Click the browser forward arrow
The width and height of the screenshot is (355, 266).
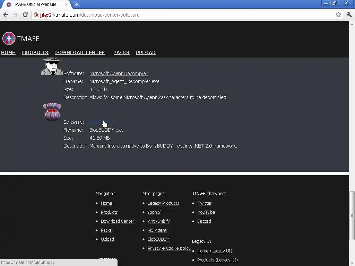coord(15,15)
